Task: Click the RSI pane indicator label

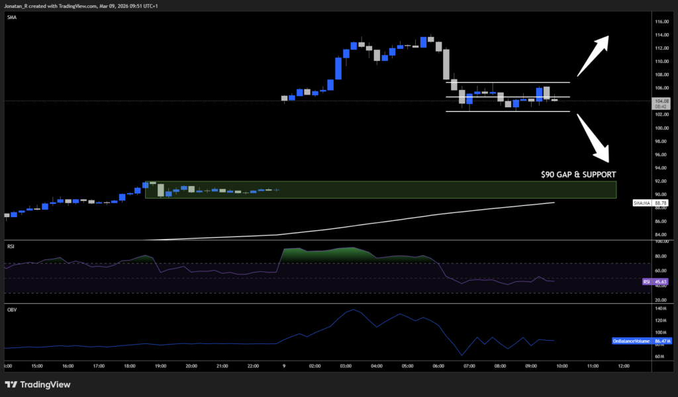Action: tap(11, 246)
